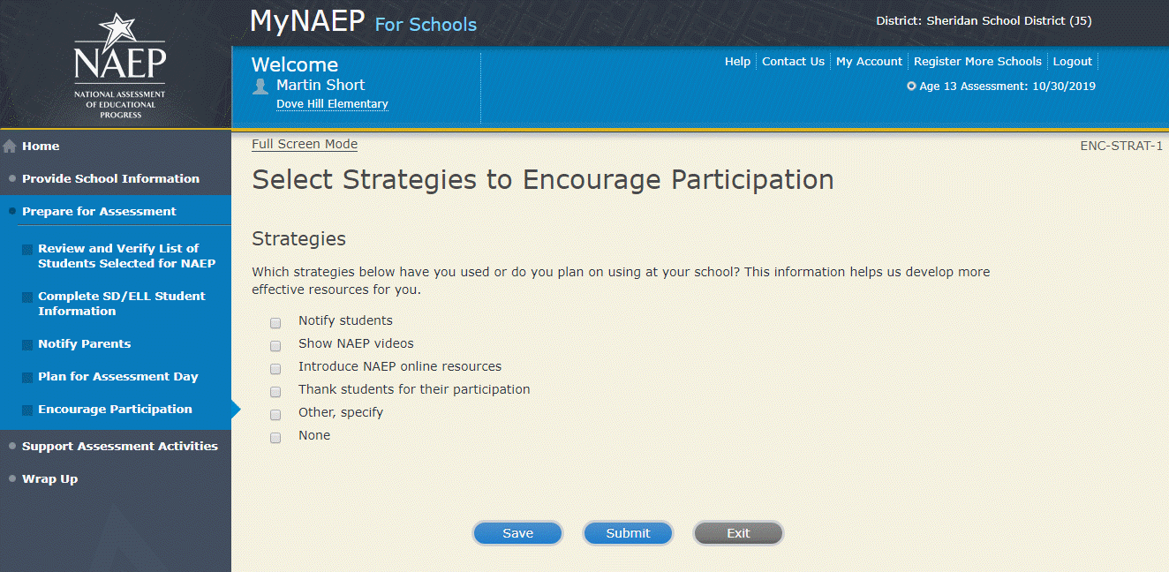This screenshot has height=572, width=1169.
Task: Click the Save button
Action: (x=517, y=533)
